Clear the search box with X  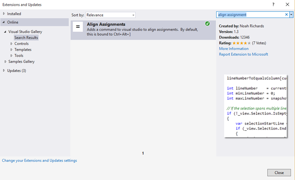[x=287, y=15]
